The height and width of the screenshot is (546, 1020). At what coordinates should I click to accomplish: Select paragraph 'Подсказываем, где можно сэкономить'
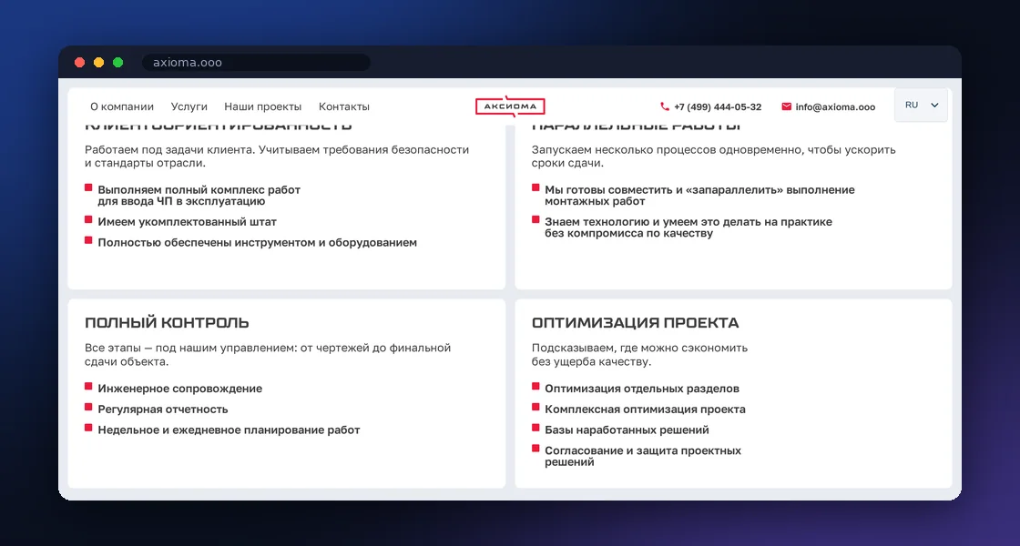639,355
